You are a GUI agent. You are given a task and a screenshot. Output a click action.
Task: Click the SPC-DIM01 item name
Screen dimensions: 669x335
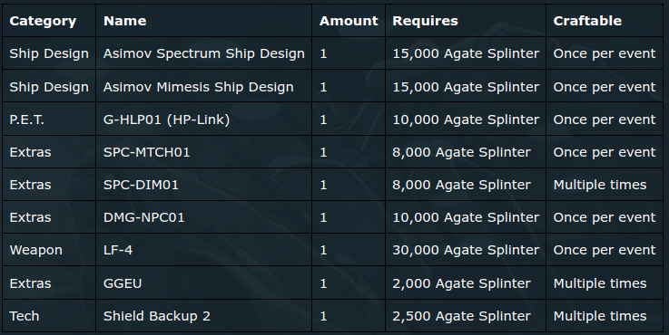coord(141,185)
